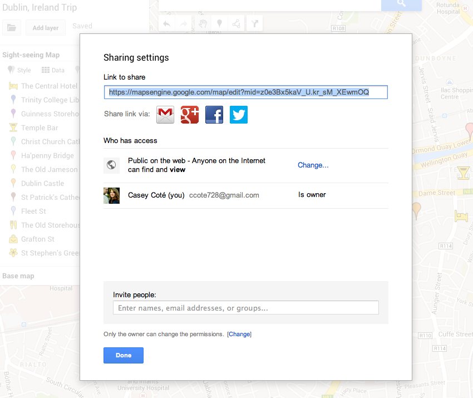Open the directions tool
473x398 pixels.
[x=254, y=23]
